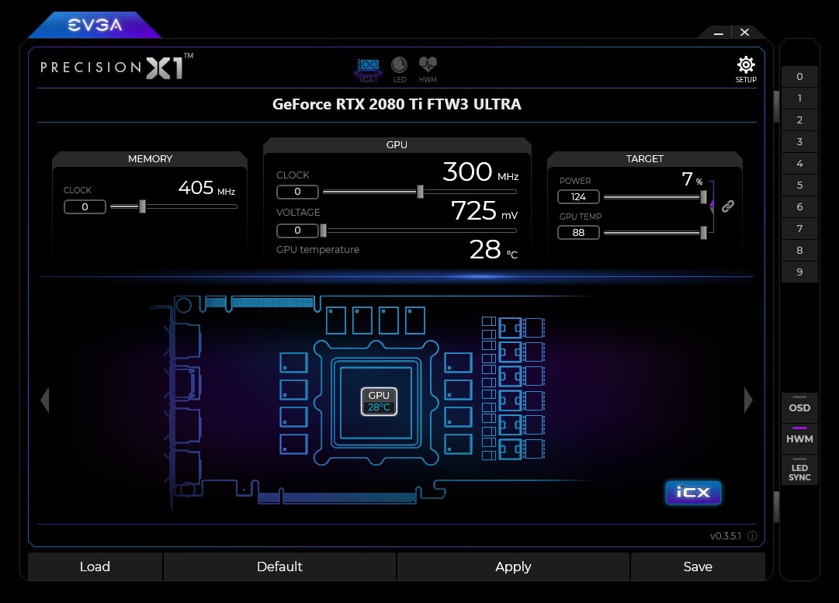Close the Precision X1 window
839x603 pixels.
[744, 32]
